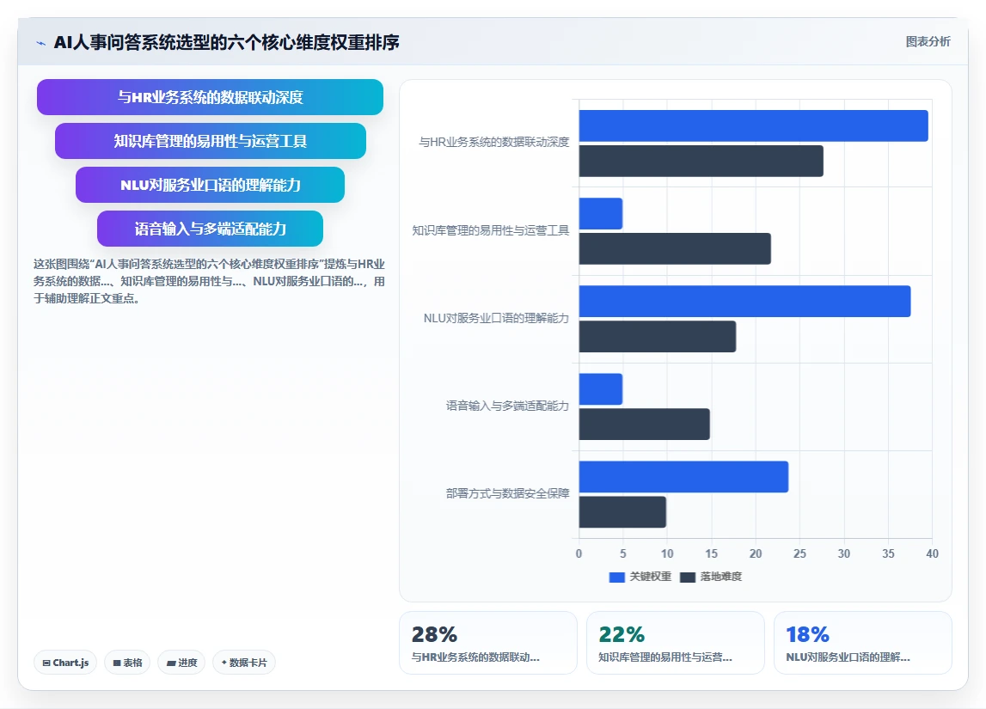Click the 落地难度 legend label text
The height and width of the screenshot is (709, 986).
point(720,577)
